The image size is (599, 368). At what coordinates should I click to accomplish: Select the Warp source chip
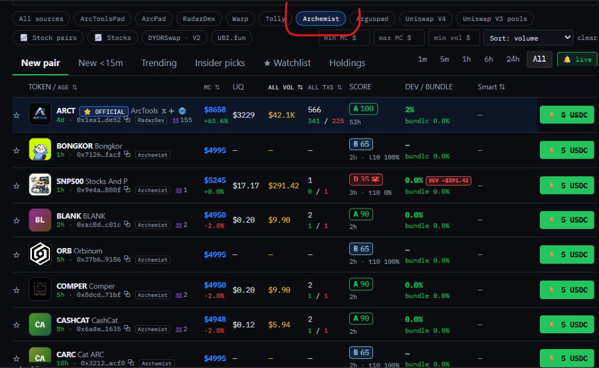pyautogui.click(x=240, y=19)
